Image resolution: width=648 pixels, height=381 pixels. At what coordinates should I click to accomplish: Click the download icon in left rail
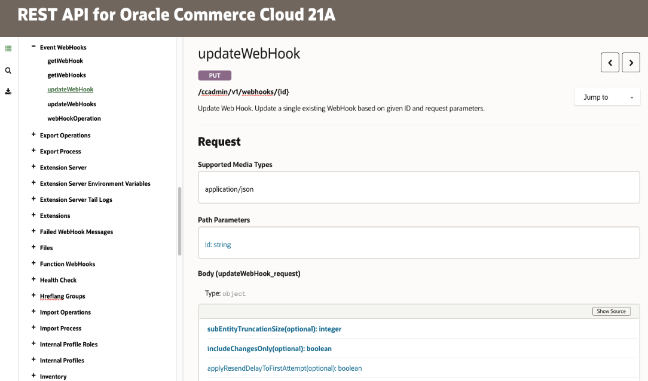[x=8, y=91]
